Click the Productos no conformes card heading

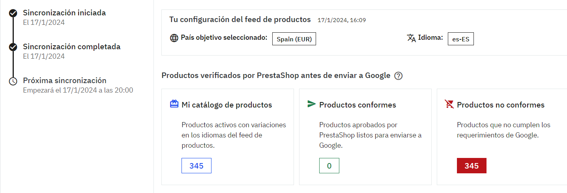(x=500, y=105)
